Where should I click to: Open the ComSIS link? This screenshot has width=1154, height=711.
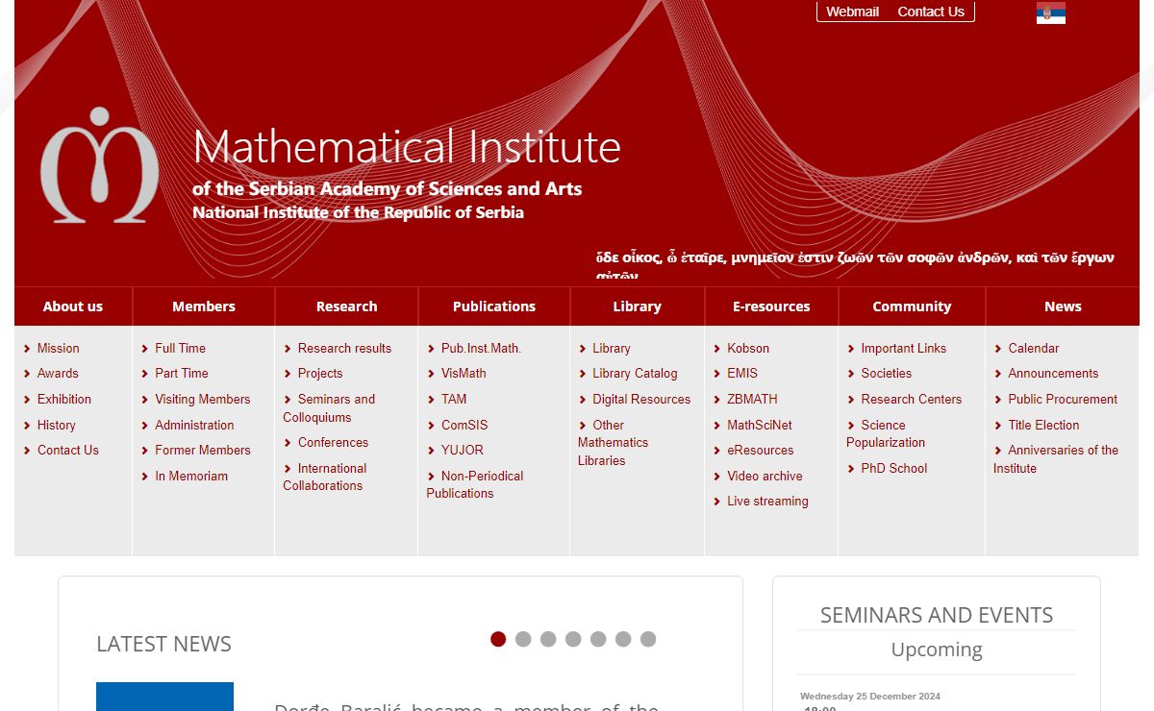(464, 425)
